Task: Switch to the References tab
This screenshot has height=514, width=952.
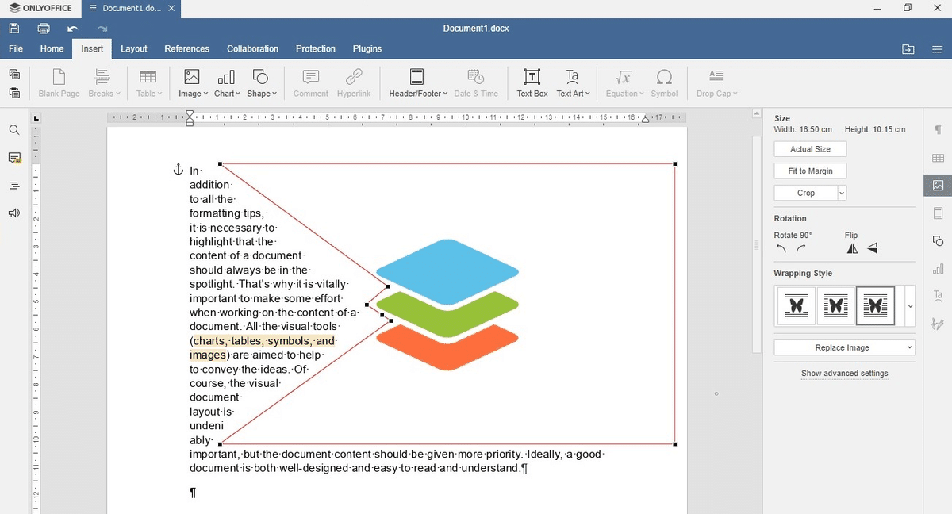Action: (187, 49)
